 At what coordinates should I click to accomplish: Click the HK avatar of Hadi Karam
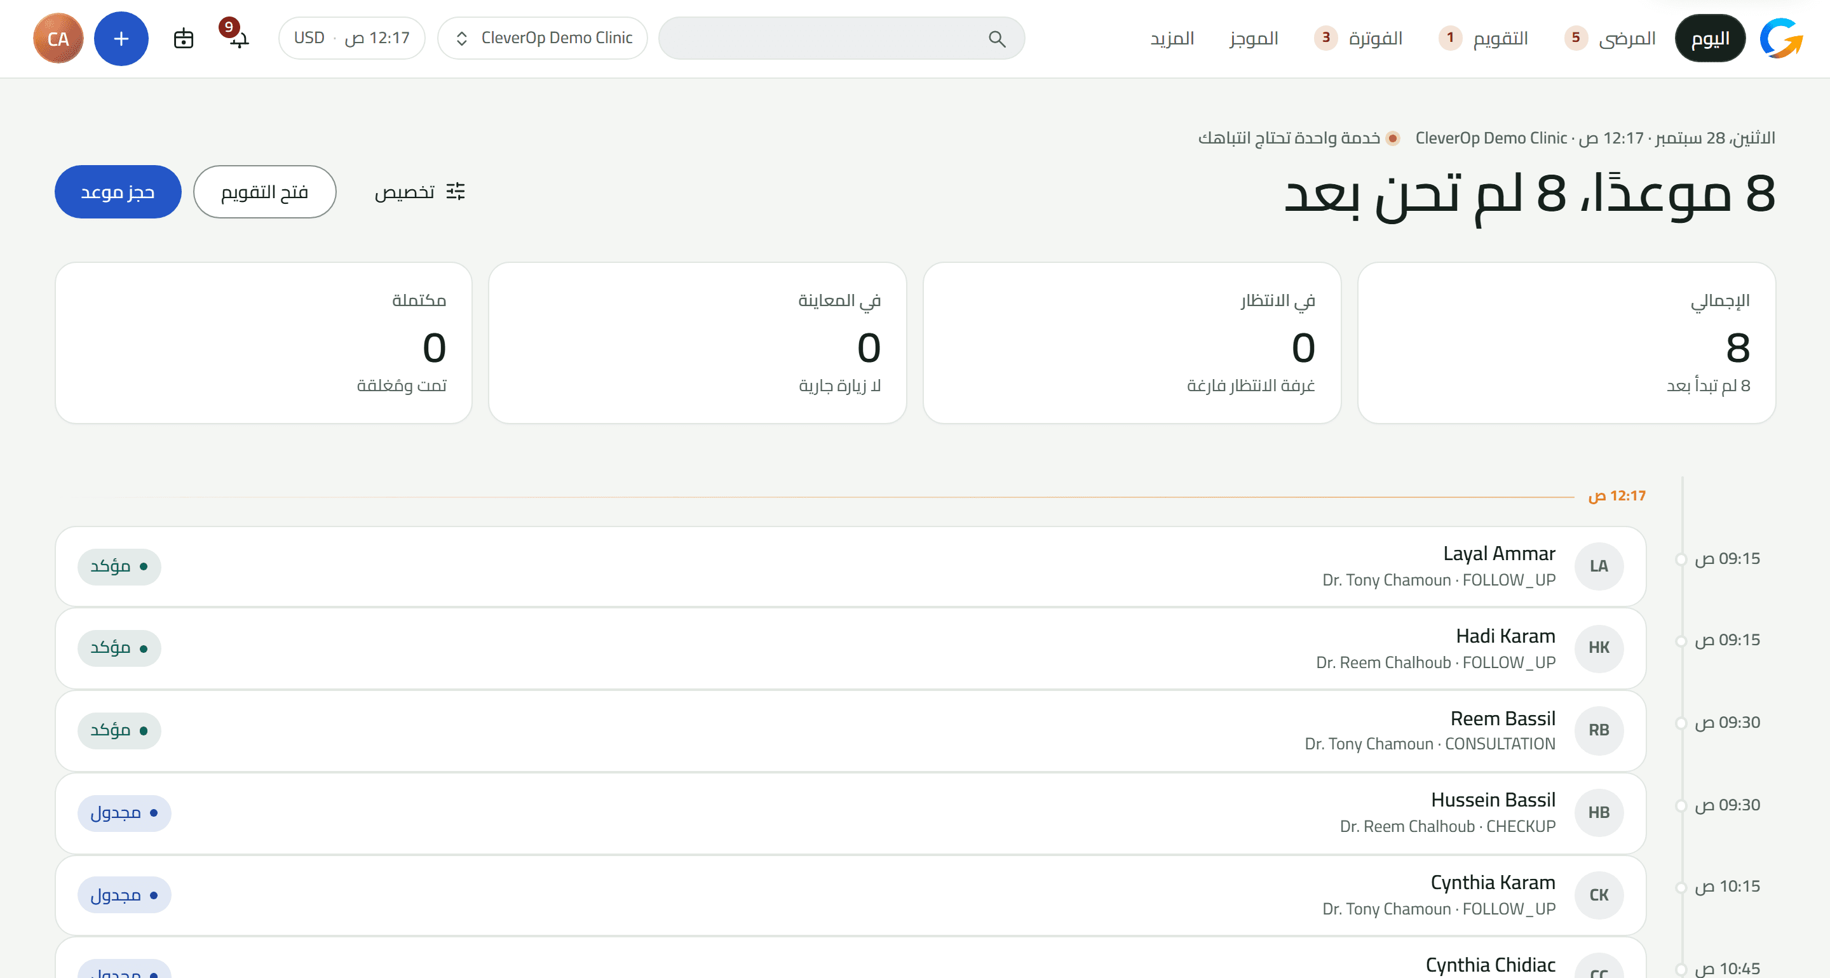1599,648
